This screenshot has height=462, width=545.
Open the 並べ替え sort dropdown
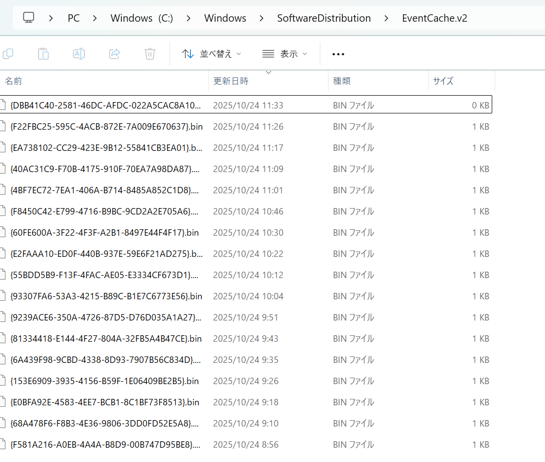click(x=211, y=54)
